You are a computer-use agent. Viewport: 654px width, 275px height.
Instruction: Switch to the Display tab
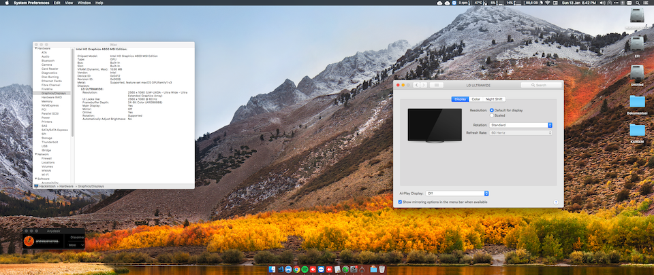460,99
